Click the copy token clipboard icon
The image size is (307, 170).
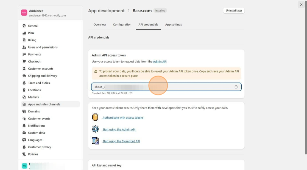click(x=236, y=87)
